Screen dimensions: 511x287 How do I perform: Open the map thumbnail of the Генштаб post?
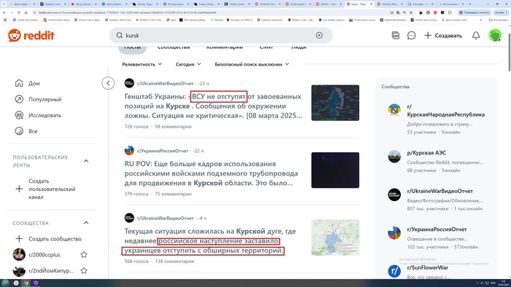click(x=335, y=103)
